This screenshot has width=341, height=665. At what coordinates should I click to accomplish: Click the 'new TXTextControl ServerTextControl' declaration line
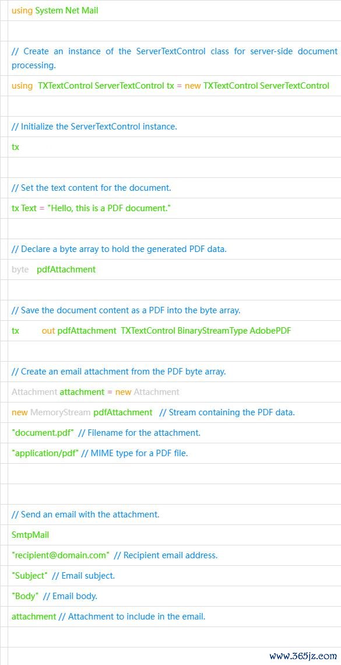click(x=170, y=86)
